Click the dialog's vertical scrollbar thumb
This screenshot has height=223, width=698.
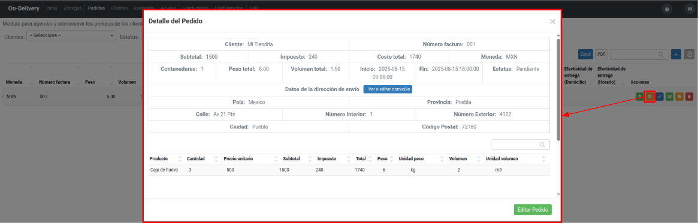tap(558, 89)
